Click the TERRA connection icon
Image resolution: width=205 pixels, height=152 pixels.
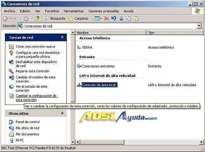[x=79, y=47]
